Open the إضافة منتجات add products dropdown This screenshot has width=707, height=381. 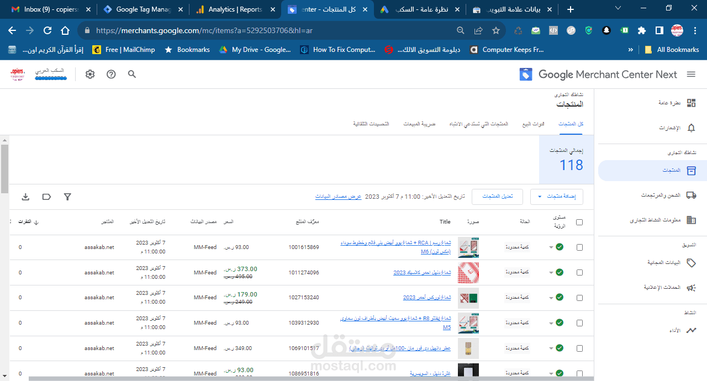pos(557,197)
